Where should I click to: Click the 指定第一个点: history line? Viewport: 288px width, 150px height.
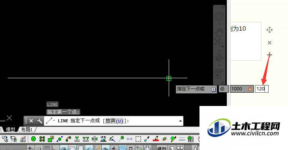click(63, 112)
